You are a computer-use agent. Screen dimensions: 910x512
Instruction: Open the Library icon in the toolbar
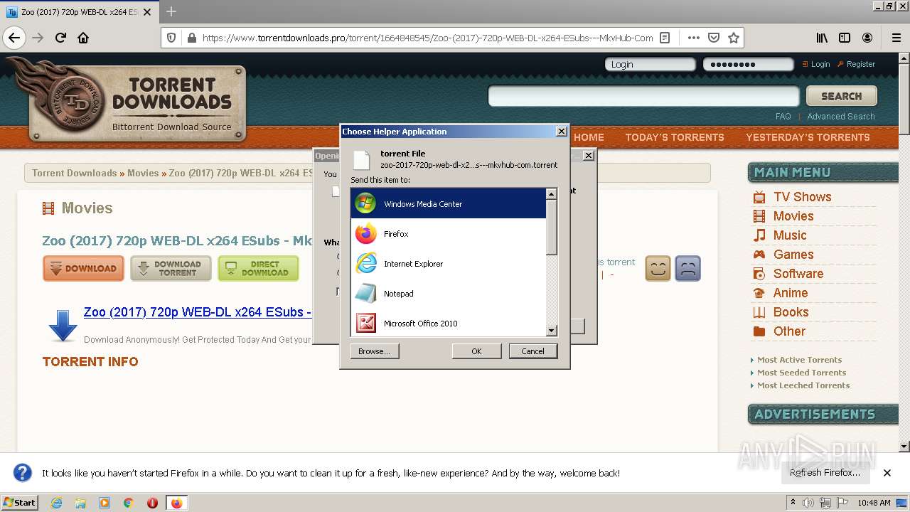point(822,38)
